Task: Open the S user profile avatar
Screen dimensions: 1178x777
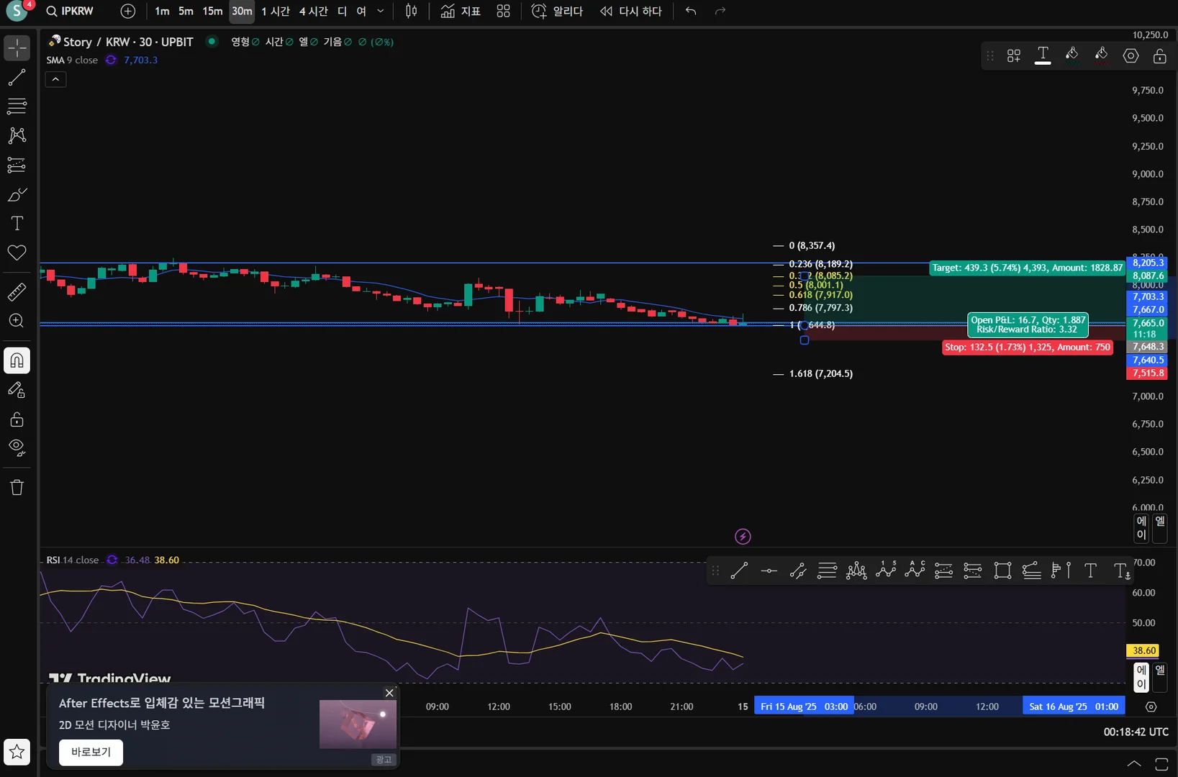Action: point(16,12)
